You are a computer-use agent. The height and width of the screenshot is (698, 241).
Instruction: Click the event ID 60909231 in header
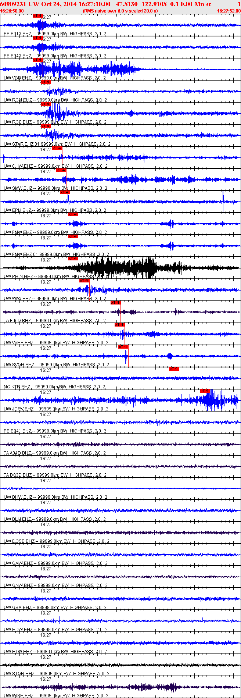click(x=12, y=4)
